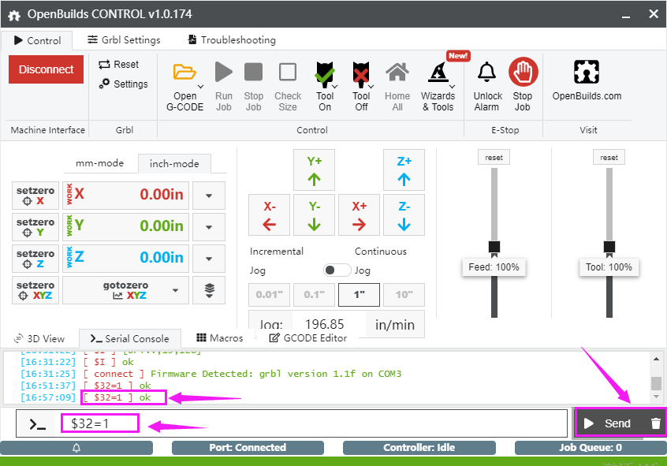Expand the Z axis dropdown arrow
The image size is (667, 466).
(209, 258)
